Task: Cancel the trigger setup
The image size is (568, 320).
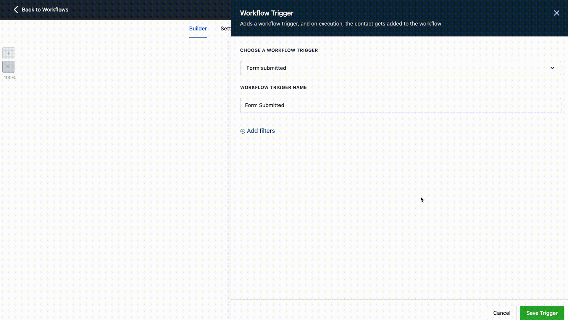Action: click(x=501, y=313)
